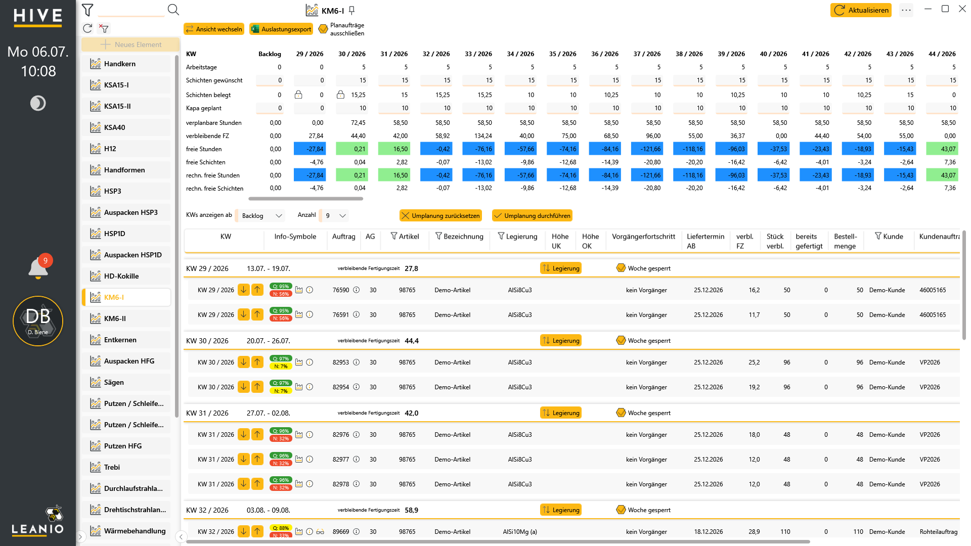The width and height of the screenshot is (971, 546).
Task: Sort KW 31 orders by Legierung
Action: [560, 413]
